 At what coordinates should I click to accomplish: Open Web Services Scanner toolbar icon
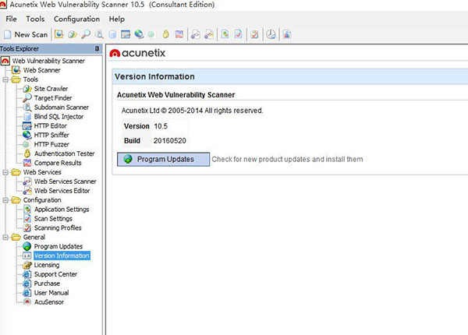(196, 34)
